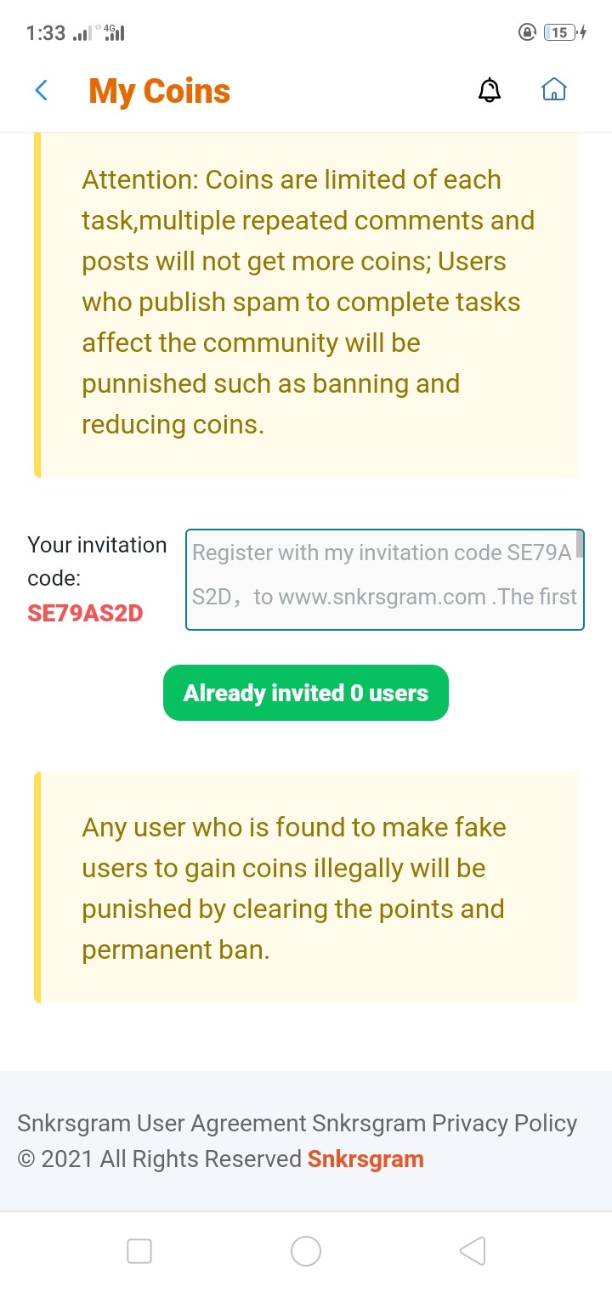Go to home via the house icon

point(554,89)
